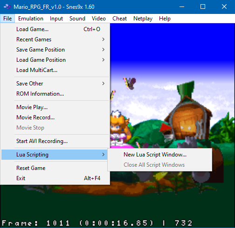Screen dimensions: 235x228
Task: Expand the Save Other submenu
Action: click(55, 84)
